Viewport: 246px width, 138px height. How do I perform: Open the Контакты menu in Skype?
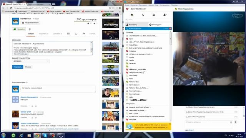134,5
